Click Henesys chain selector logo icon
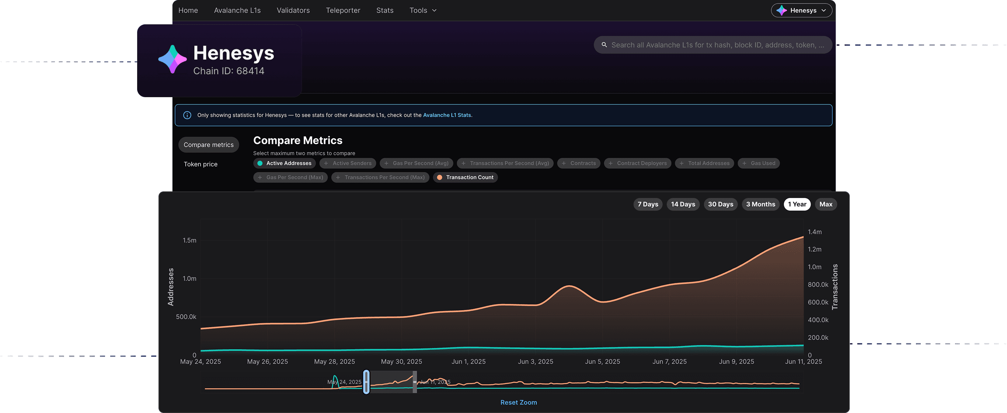 (x=781, y=11)
